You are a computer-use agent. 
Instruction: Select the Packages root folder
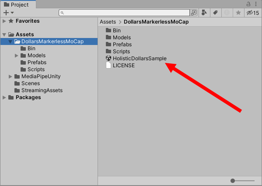coord(49,97)
